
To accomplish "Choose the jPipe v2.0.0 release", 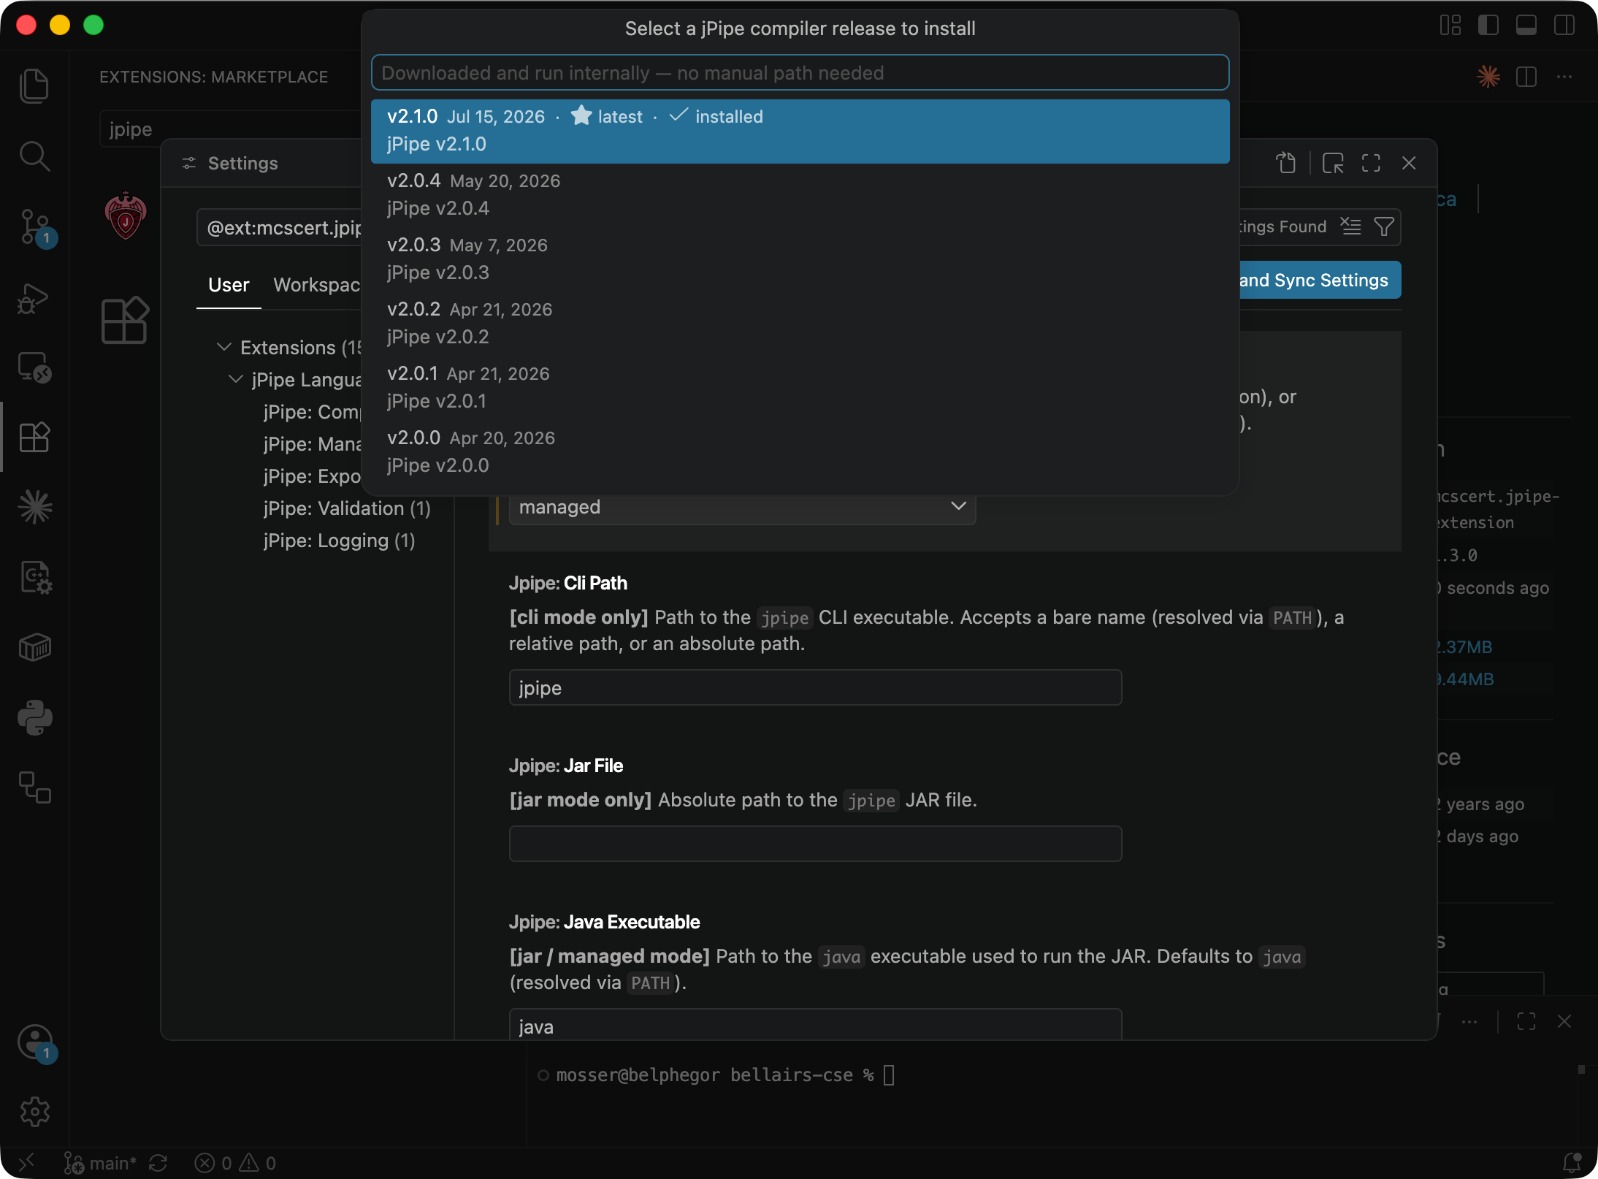I will (800, 452).
